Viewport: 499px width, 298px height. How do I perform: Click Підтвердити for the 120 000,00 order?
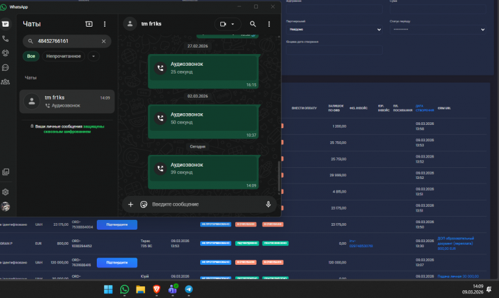[x=117, y=263]
